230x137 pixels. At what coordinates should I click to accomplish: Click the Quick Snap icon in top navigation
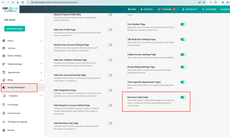203,9
